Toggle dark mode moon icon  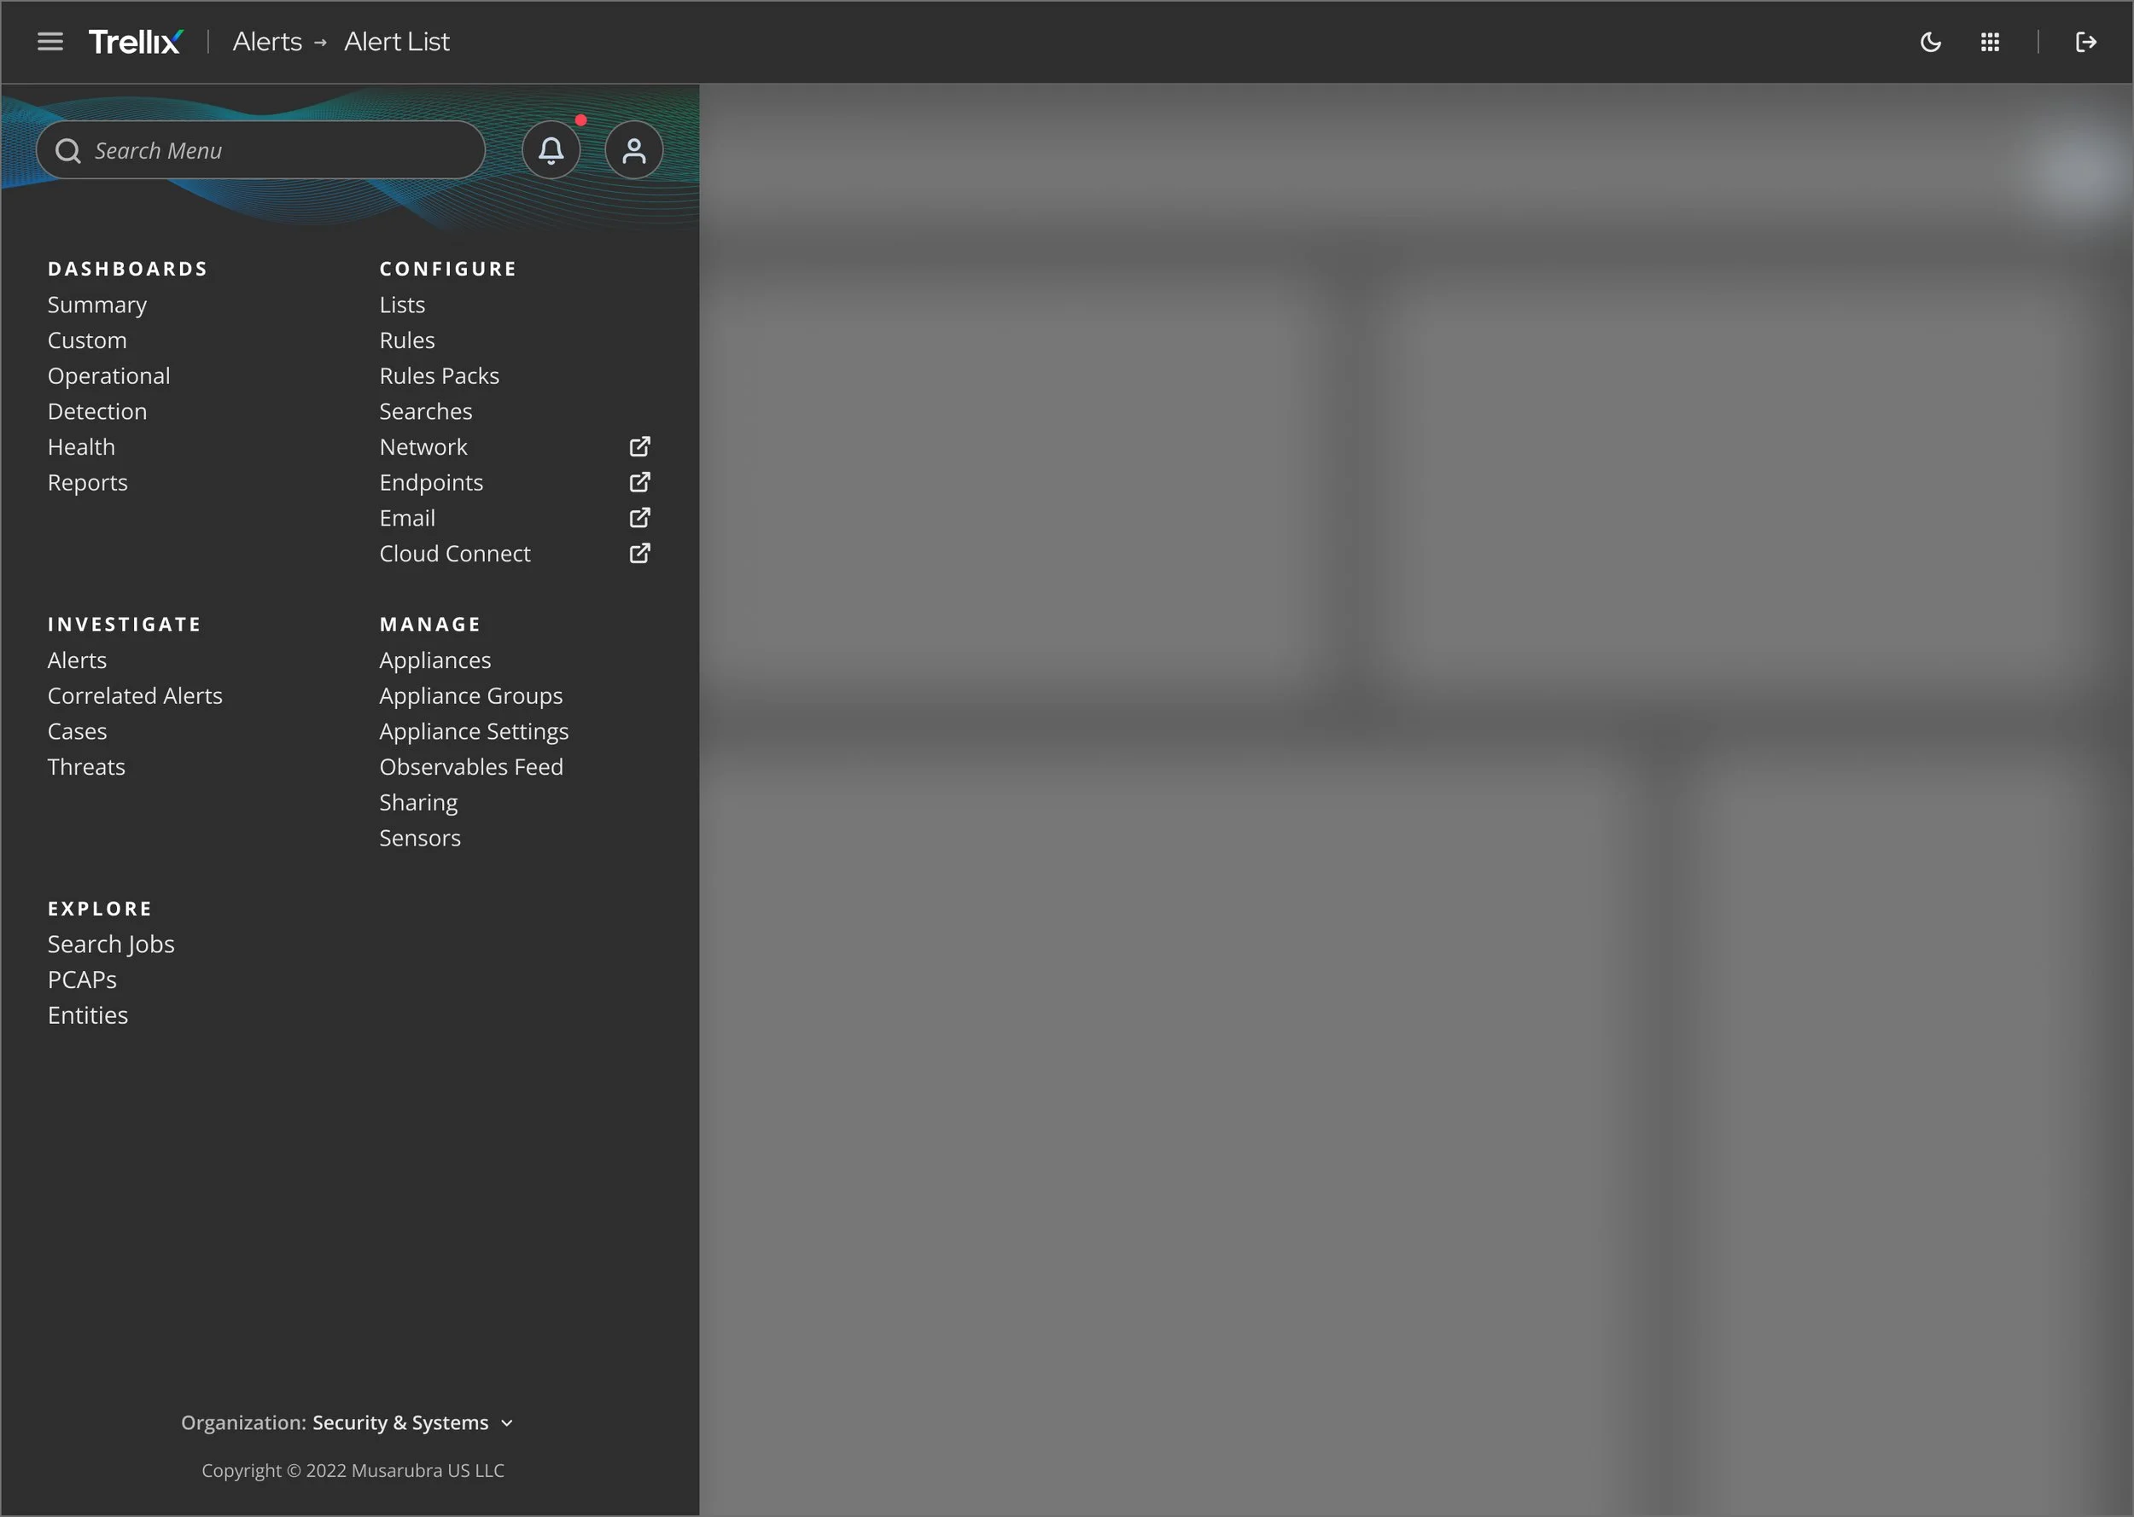[x=1930, y=42]
